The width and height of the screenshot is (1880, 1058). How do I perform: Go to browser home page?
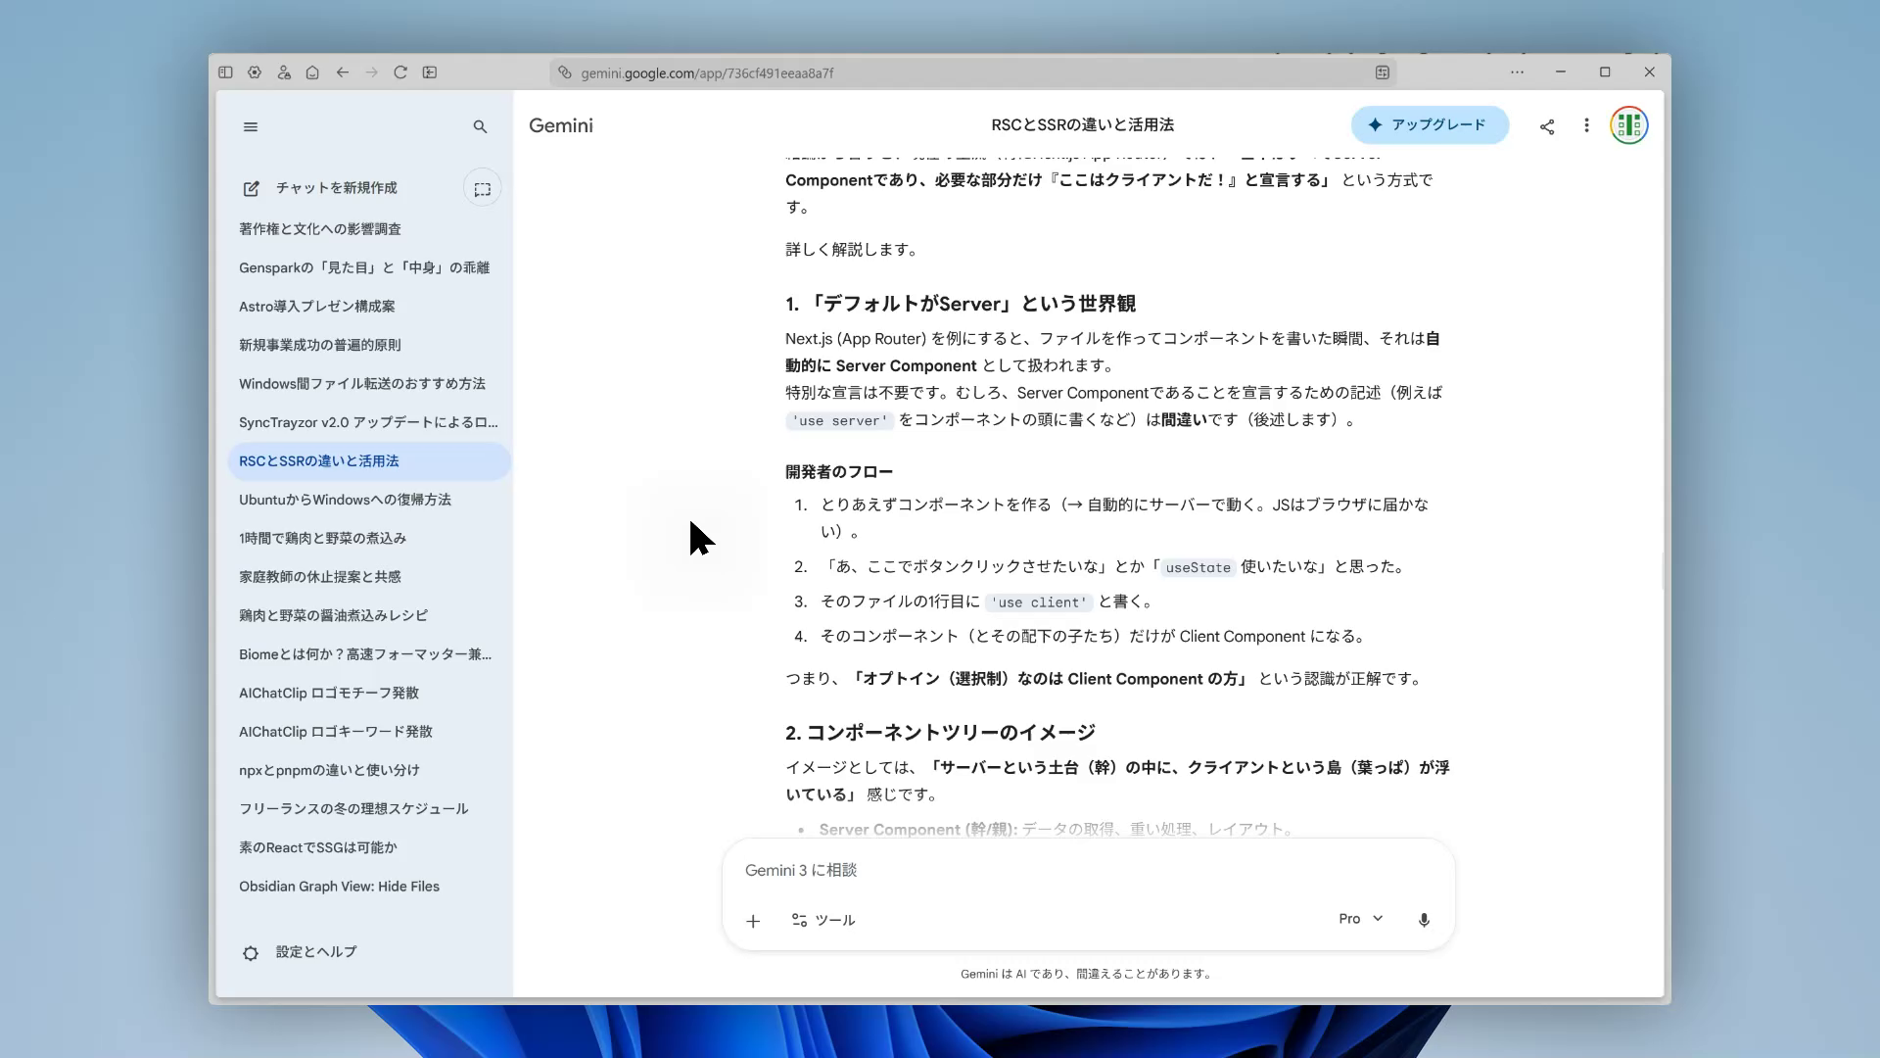pyautogui.click(x=312, y=72)
